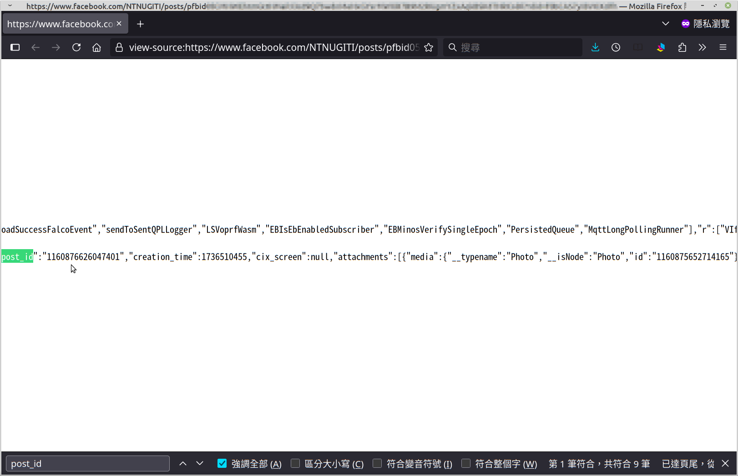Click the search magnifier icon

(x=453, y=47)
